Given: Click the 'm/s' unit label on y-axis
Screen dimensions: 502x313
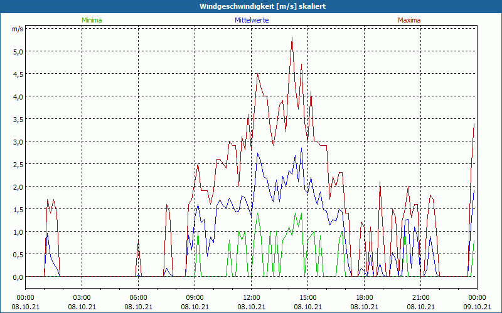Looking at the screenshot, I should coord(18,29).
